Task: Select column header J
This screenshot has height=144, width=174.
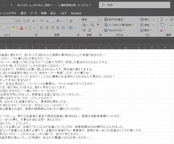Action: [85, 48]
